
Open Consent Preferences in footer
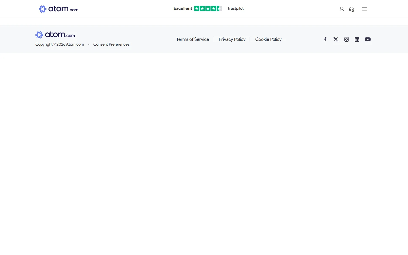coord(111,44)
